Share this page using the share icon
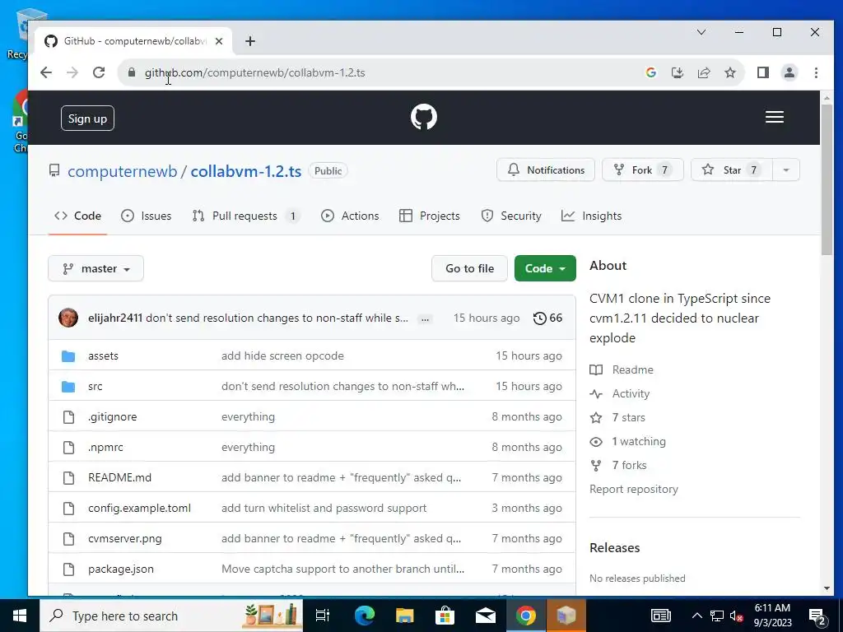 pyautogui.click(x=703, y=72)
